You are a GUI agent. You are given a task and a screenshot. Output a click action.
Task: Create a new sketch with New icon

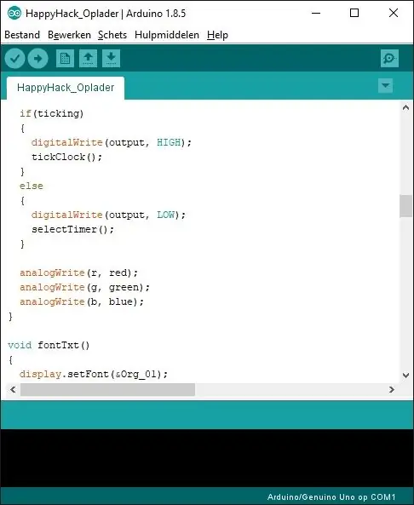pos(65,58)
